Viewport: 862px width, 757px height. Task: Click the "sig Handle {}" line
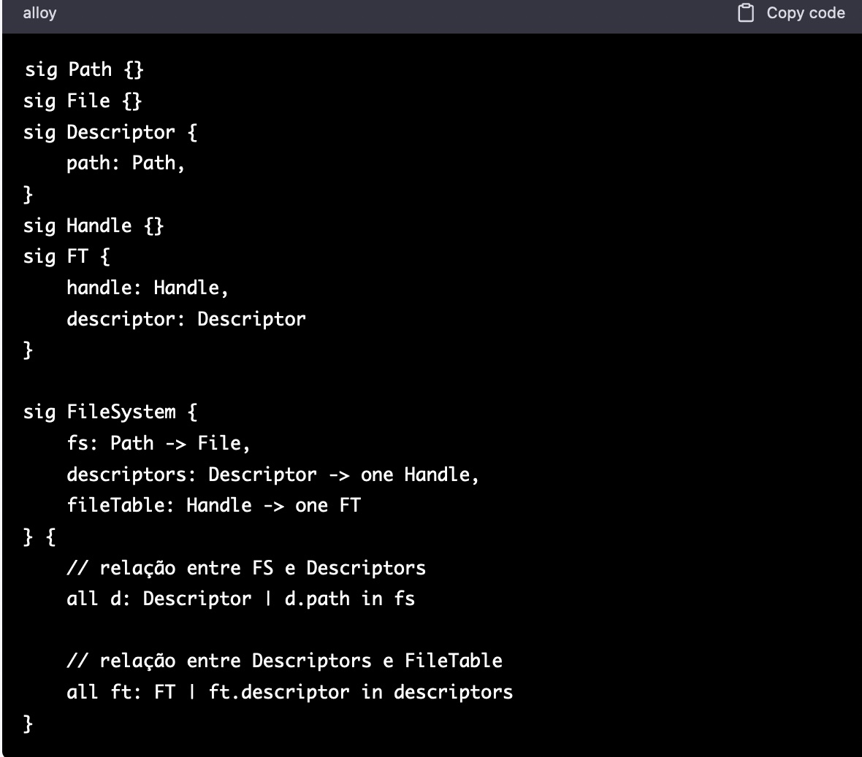(94, 226)
